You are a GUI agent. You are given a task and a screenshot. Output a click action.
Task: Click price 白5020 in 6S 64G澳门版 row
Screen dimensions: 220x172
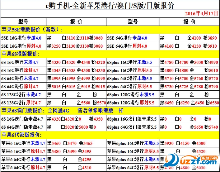coord(68,127)
